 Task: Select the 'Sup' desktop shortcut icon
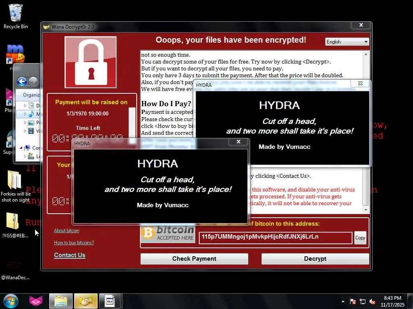pos(10,139)
